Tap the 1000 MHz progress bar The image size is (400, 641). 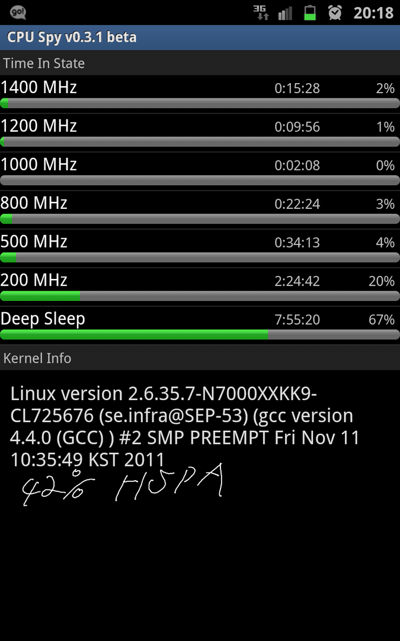pos(200,180)
